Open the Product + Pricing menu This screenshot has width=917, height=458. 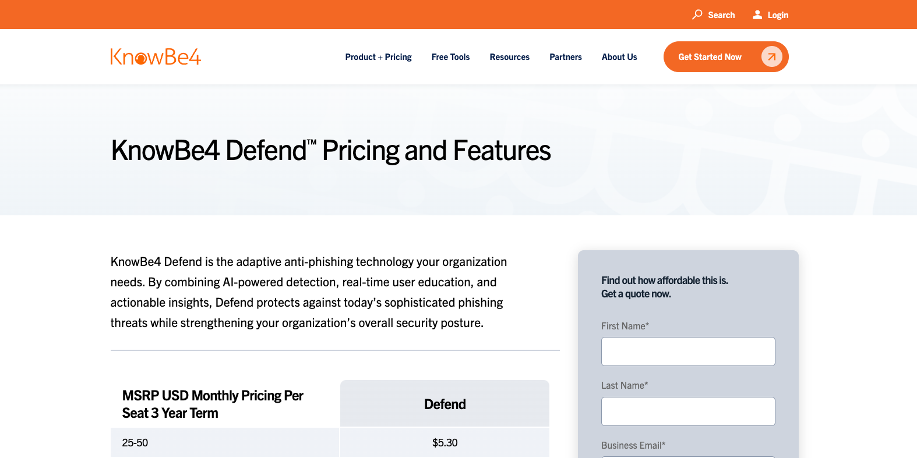pos(378,56)
